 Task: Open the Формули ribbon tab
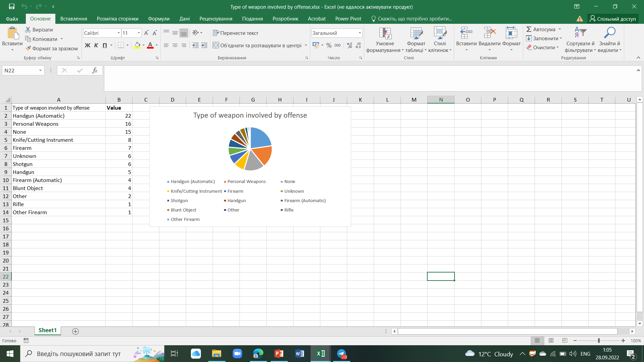pyautogui.click(x=159, y=19)
